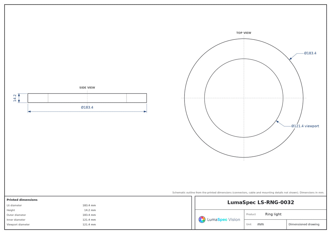
Task: Click the LumaSpec Vision colorful logo icon
Action: (202, 220)
